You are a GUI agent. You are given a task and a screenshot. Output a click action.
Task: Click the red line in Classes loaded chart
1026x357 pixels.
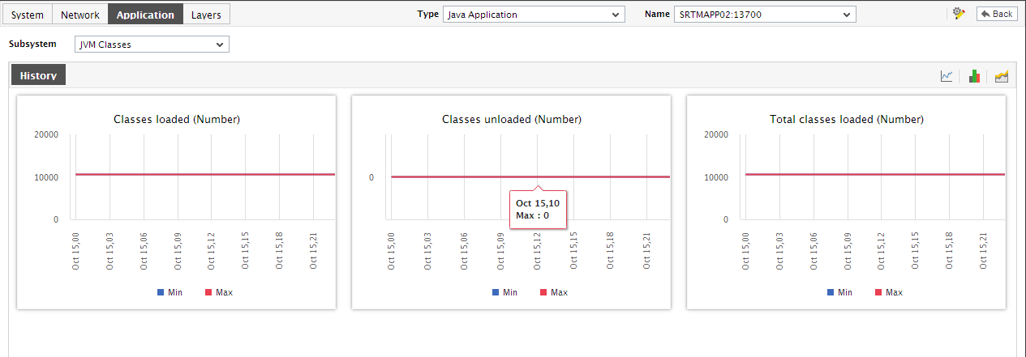(x=204, y=174)
